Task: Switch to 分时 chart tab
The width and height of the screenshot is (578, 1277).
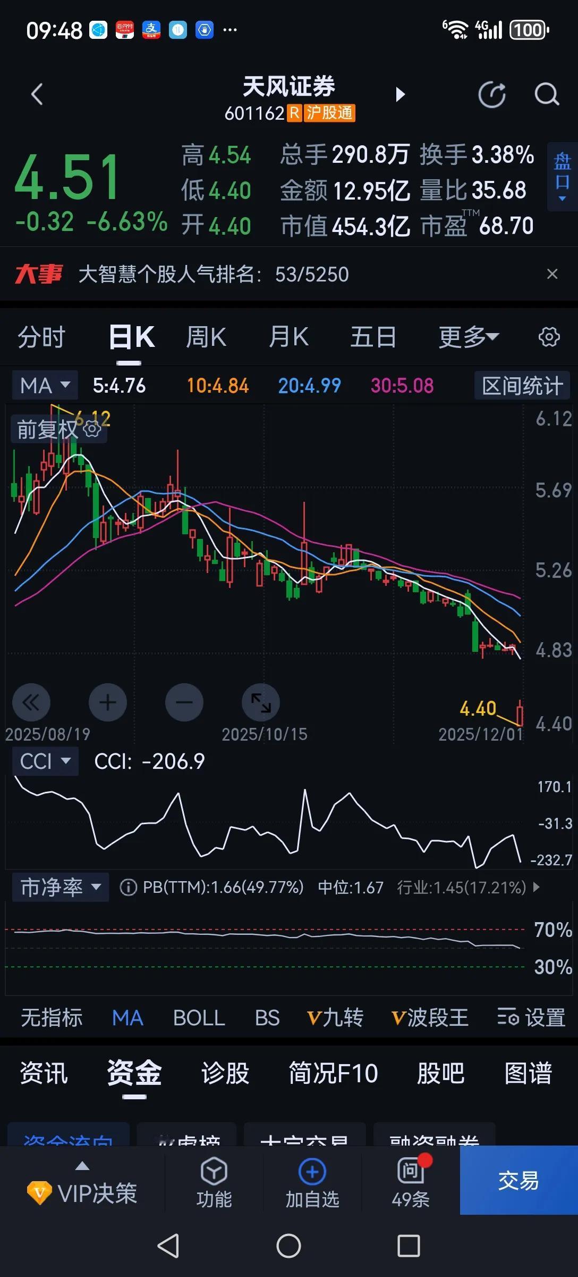Action: pyautogui.click(x=41, y=337)
